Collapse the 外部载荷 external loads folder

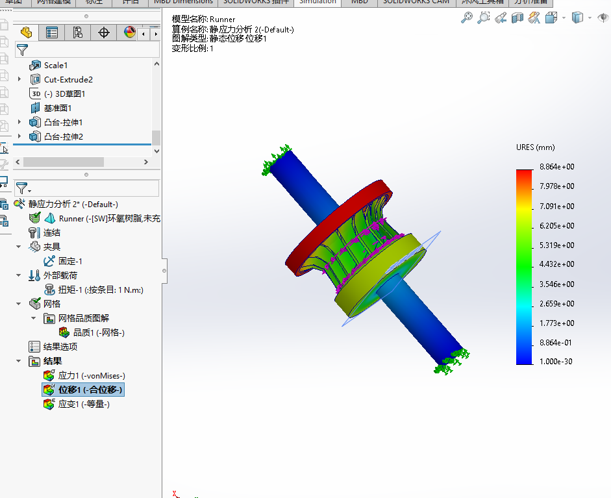tap(19, 275)
